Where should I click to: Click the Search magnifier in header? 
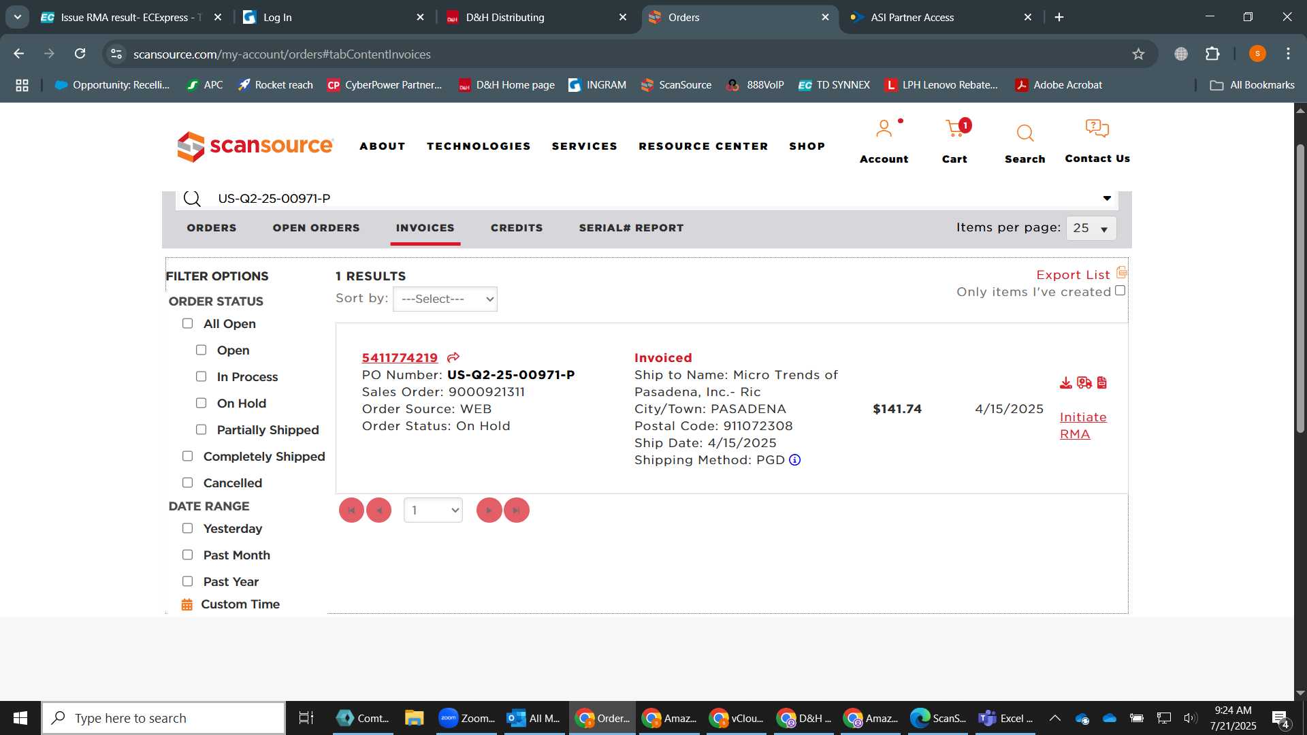(1025, 133)
